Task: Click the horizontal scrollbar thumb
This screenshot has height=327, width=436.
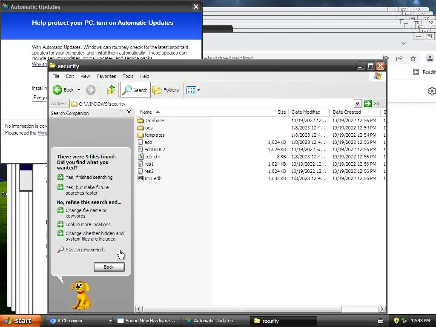Action: 242,309
